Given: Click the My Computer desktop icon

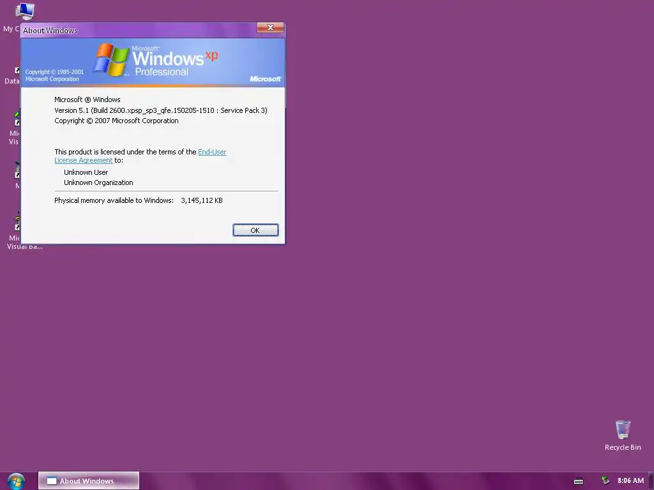Looking at the screenshot, I should click(24, 11).
